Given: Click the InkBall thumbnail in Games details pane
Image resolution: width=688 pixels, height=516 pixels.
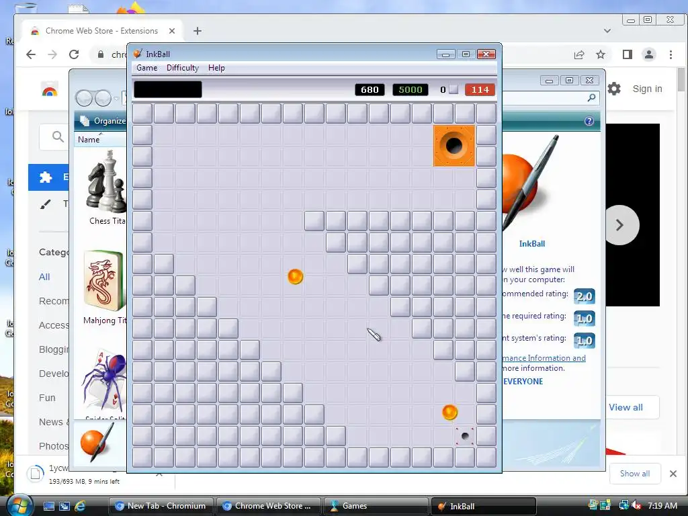Looking at the screenshot, I should (x=97, y=442).
